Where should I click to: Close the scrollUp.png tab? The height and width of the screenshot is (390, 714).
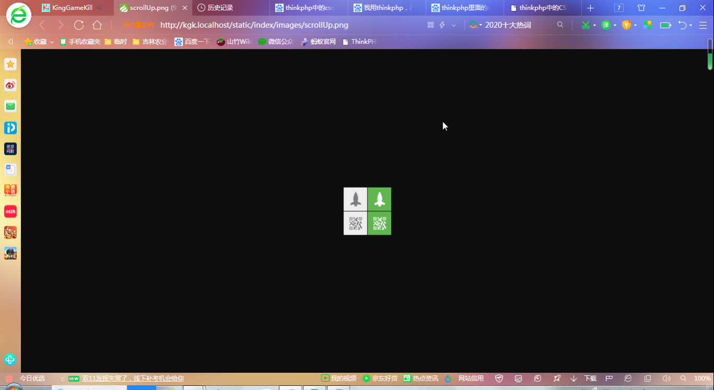click(185, 8)
